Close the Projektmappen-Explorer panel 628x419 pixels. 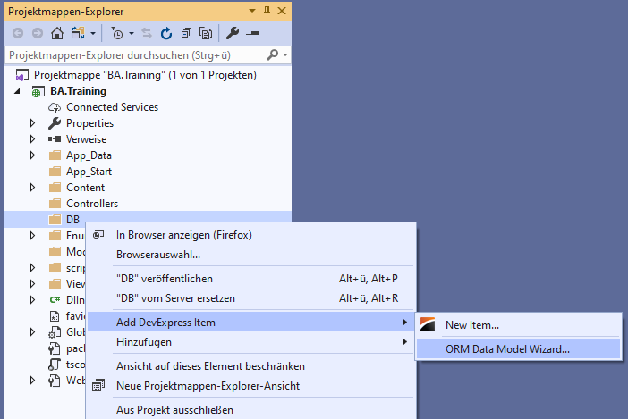(x=282, y=11)
